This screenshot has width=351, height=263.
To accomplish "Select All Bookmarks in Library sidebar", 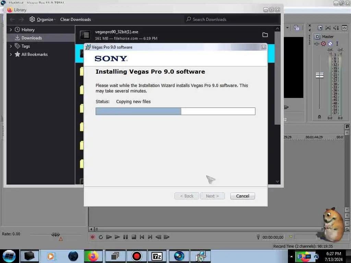I will pos(35,54).
